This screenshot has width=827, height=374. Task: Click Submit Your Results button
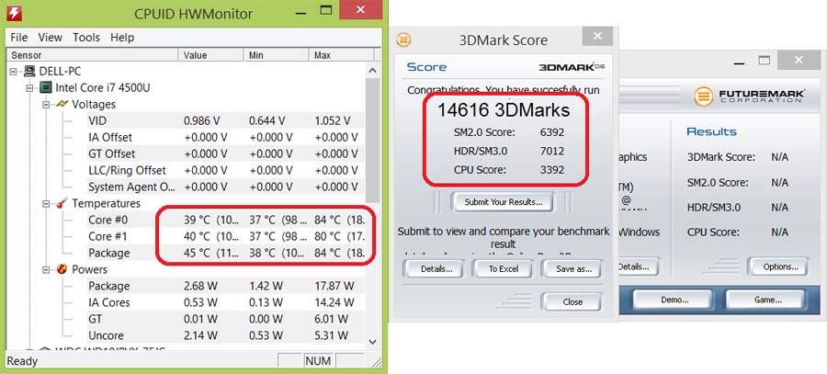[x=504, y=202]
